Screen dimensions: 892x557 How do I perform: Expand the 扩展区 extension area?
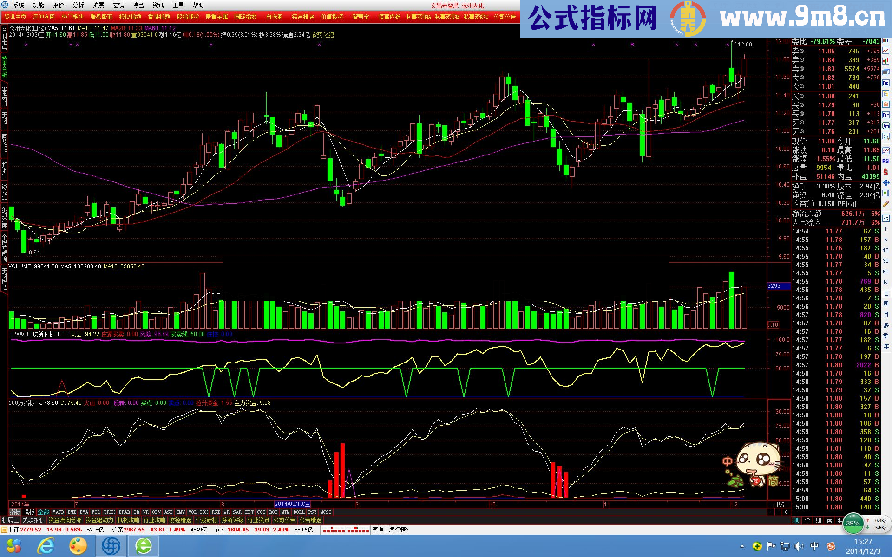[10, 520]
